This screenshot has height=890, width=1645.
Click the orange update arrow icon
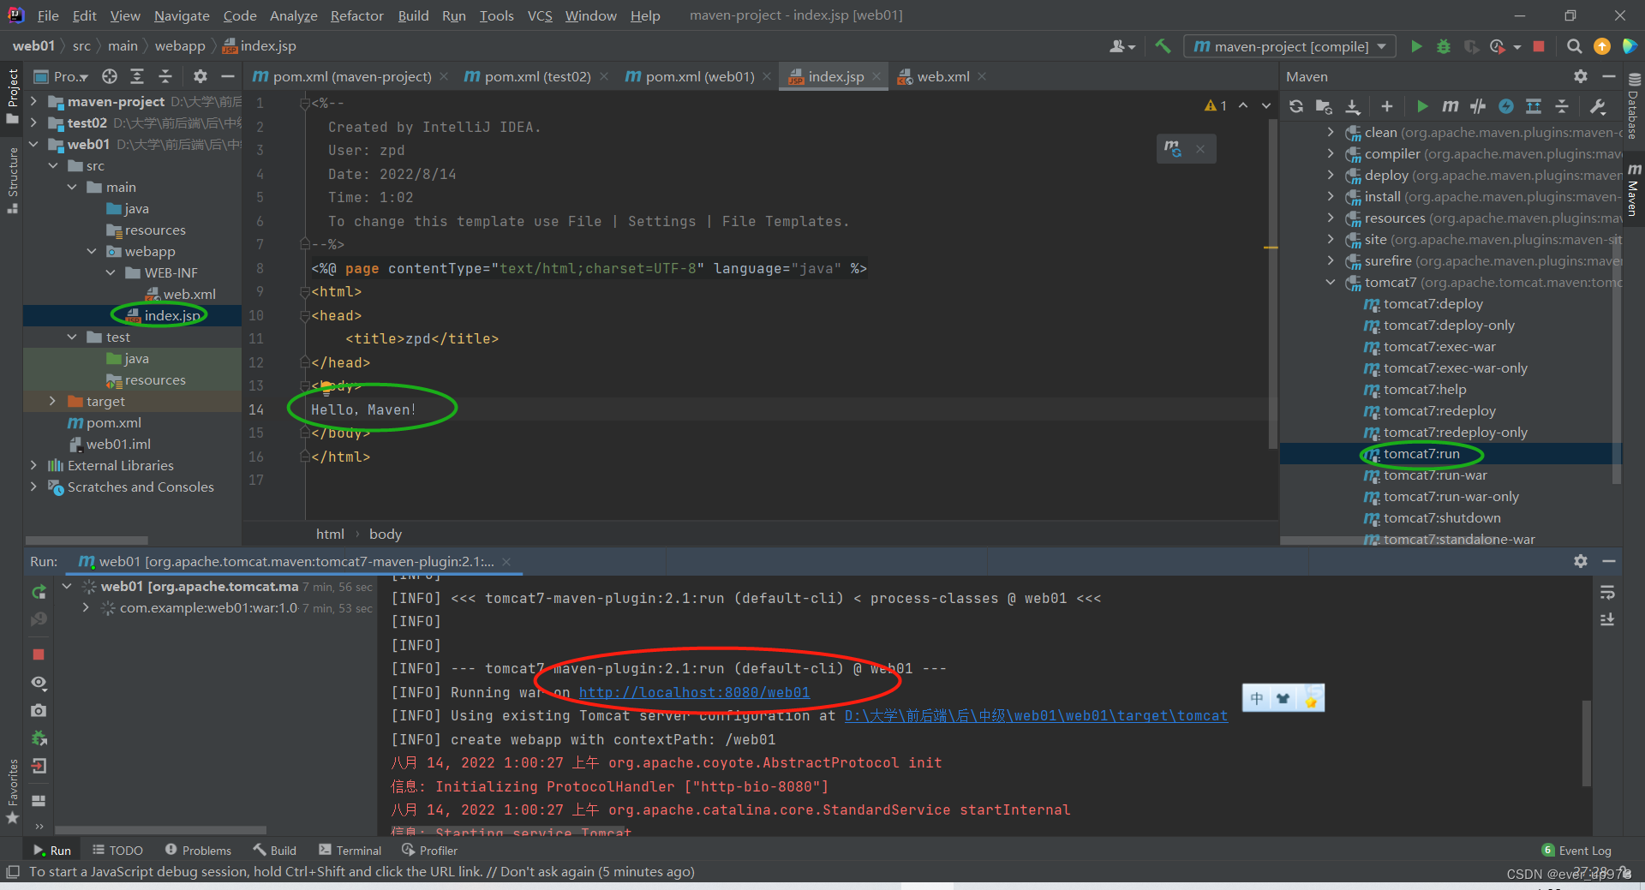(x=1602, y=46)
